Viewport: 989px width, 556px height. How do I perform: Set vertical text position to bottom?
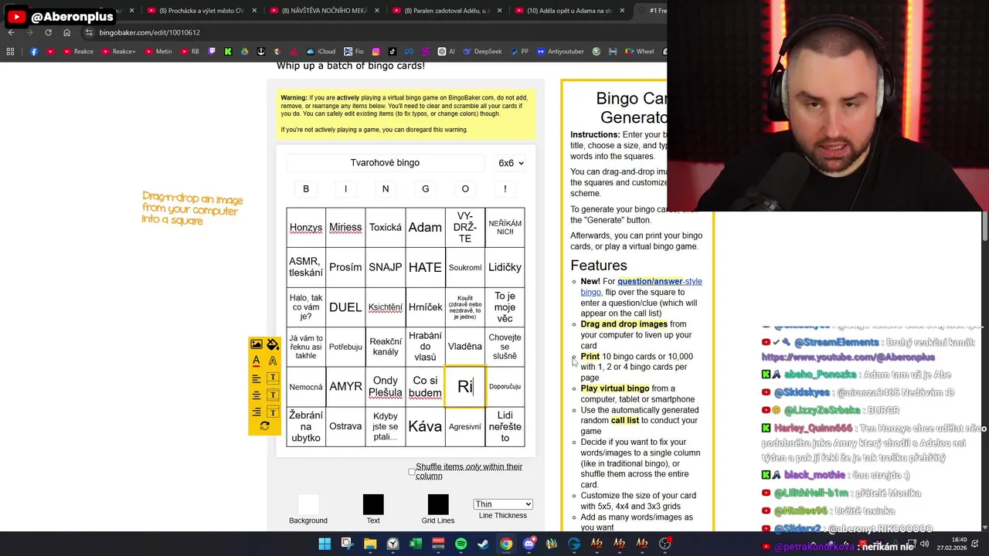point(273,412)
